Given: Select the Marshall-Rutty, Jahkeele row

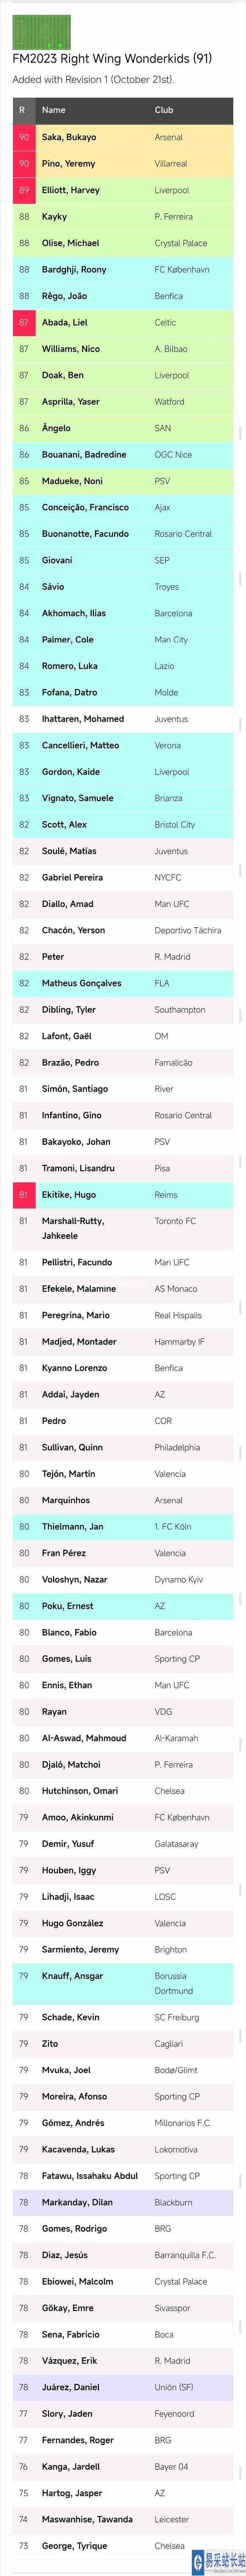Looking at the screenshot, I should (x=123, y=1228).
